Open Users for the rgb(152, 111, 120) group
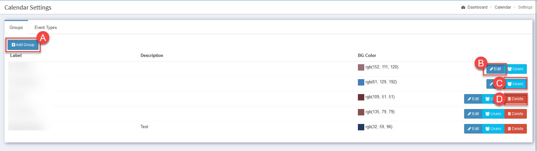537x151 pixels. pyautogui.click(x=515, y=69)
